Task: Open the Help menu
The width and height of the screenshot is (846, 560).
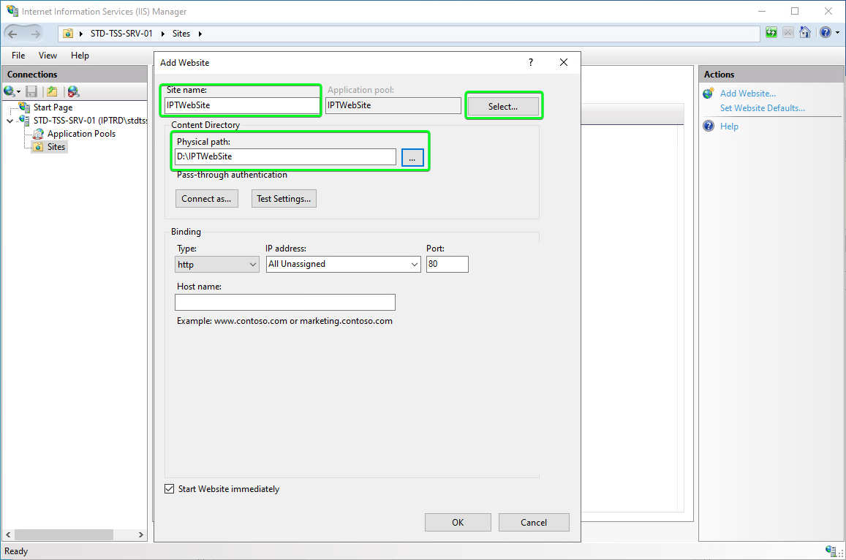Action: tap(80, 55)
